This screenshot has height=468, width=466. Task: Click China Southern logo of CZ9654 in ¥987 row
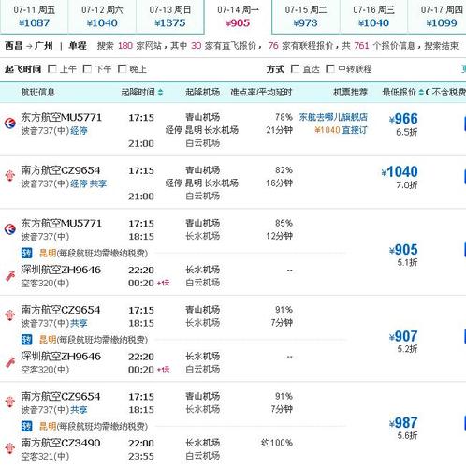point(10,402)
